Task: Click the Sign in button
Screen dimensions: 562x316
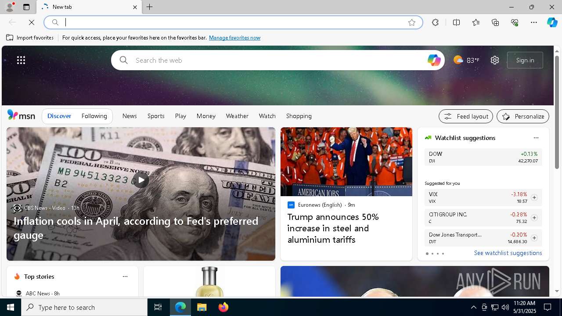Action: tap(525, 60)
